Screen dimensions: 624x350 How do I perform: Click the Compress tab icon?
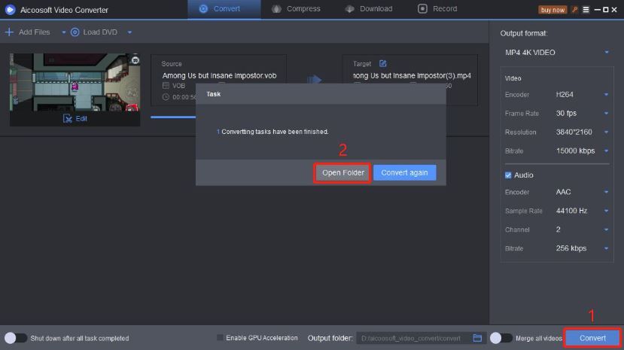pos(276,9)
